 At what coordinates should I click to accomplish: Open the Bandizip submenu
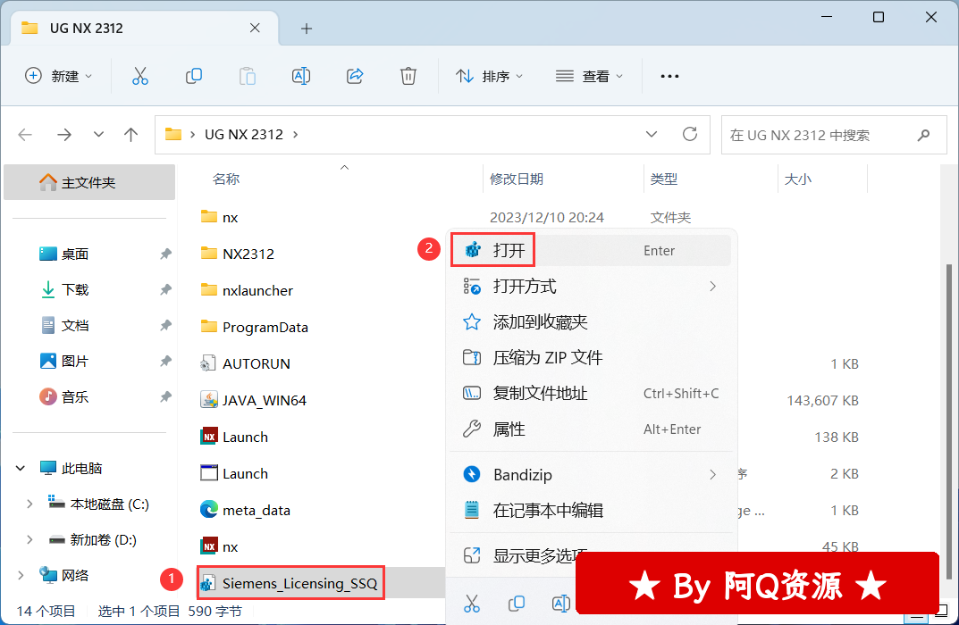coord(591,475)
